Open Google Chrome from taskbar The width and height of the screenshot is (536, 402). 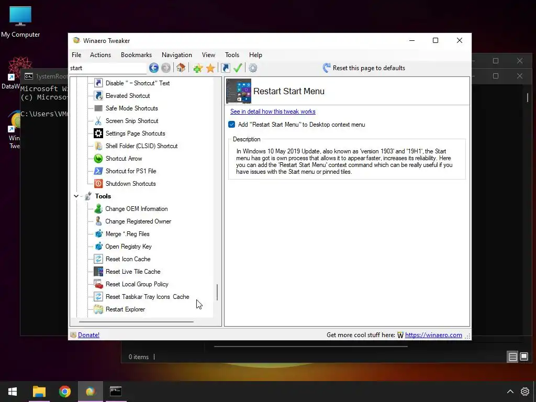(x=64, y=392)
